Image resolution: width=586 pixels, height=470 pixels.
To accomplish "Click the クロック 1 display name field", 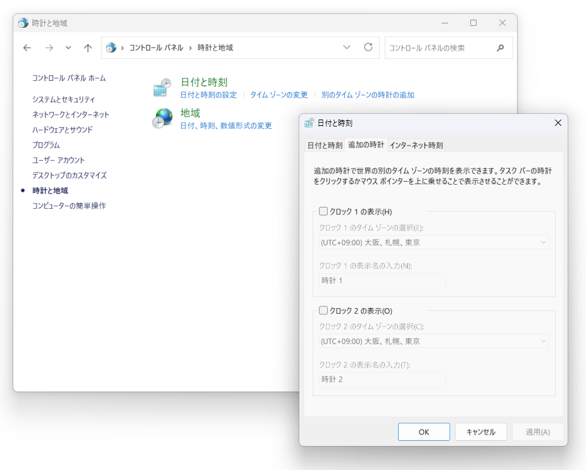I will 382,281.
